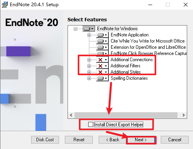Image resolution: width=193 pixels, height=149 pixels.
Task: Select the Additional Filters feature label
Action: tap(125, 66)
